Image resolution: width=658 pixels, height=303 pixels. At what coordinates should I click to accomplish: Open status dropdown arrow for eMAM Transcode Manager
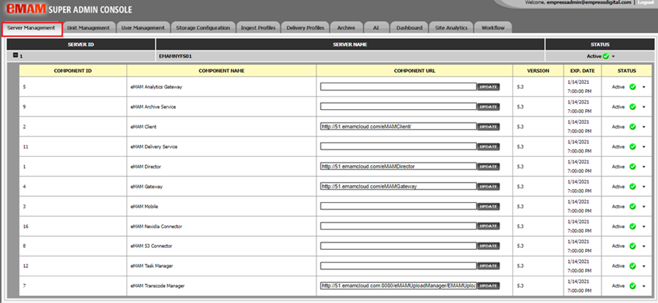click(644, 286)
